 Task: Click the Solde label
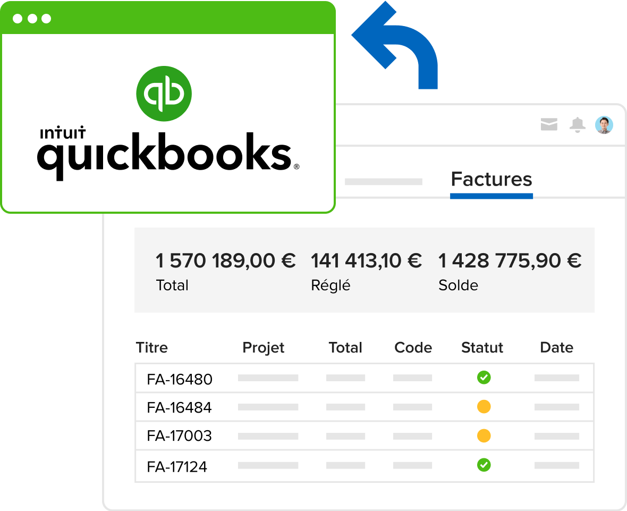[x=458, y=286]
